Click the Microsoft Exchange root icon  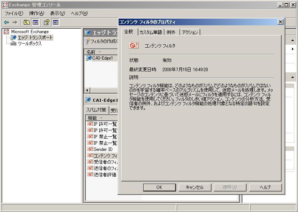[6, 32]
